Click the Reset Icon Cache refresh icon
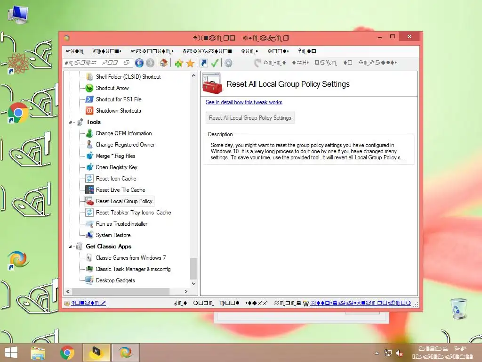Image resolution: width=482 pixels, height=362 pixels. pos(89,179)
